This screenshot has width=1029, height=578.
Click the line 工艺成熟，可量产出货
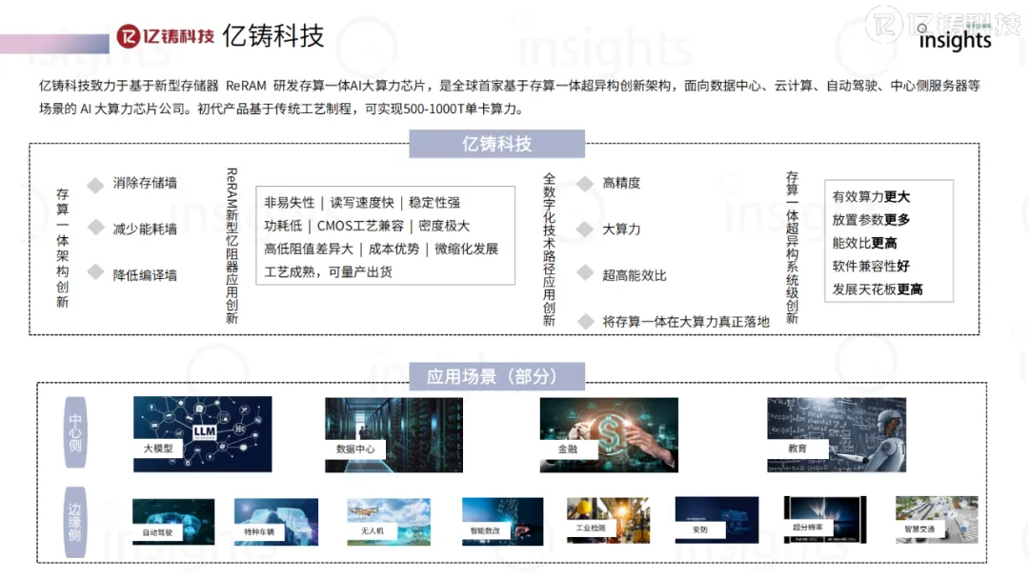coord(328,271)
